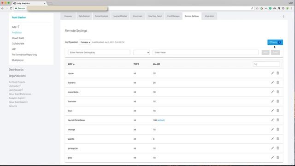Edit the kiwi setting
Image resolution: width=295 pixels, height=166 pixels.
click(x=272, y=111)
